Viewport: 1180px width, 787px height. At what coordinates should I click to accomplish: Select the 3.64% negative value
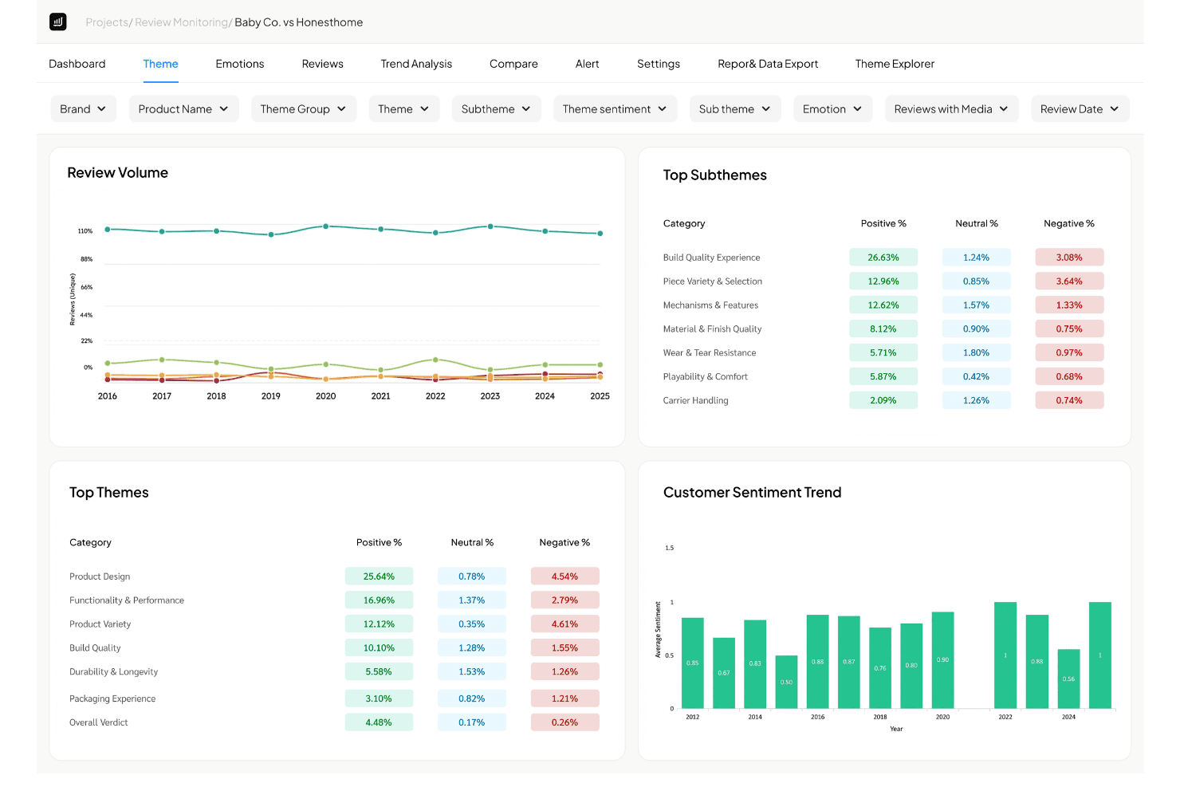coord(1069,281)
